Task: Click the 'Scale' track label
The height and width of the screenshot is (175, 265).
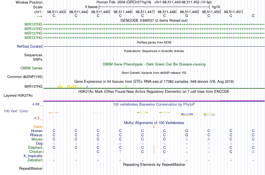Action: click(38, 7)
